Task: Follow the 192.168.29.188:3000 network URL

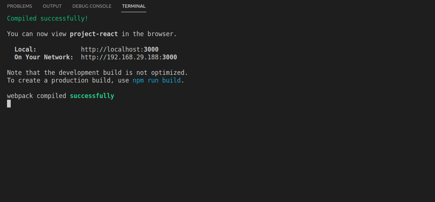Action: [129, 57]
